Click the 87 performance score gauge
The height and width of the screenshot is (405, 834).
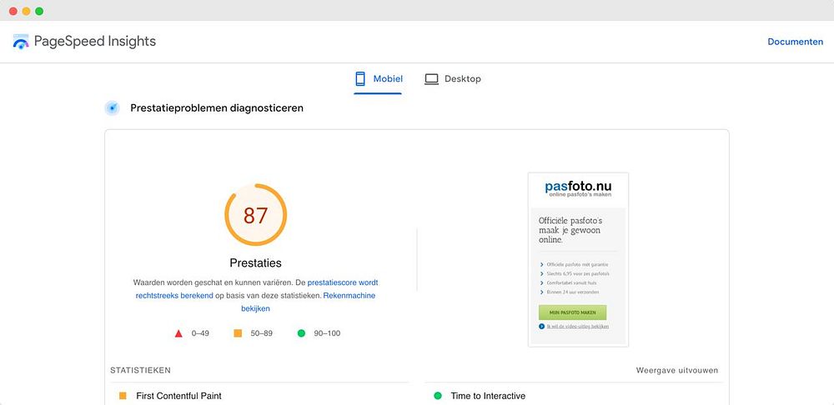[255, 215]
